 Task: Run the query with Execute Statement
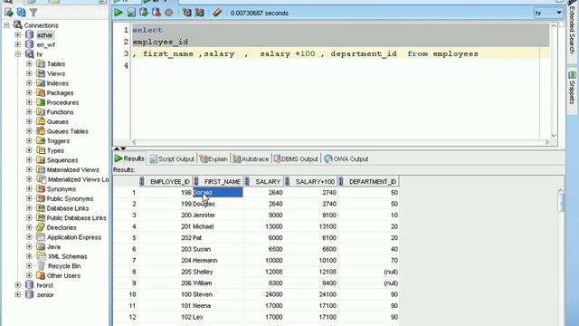click(119, 13)
